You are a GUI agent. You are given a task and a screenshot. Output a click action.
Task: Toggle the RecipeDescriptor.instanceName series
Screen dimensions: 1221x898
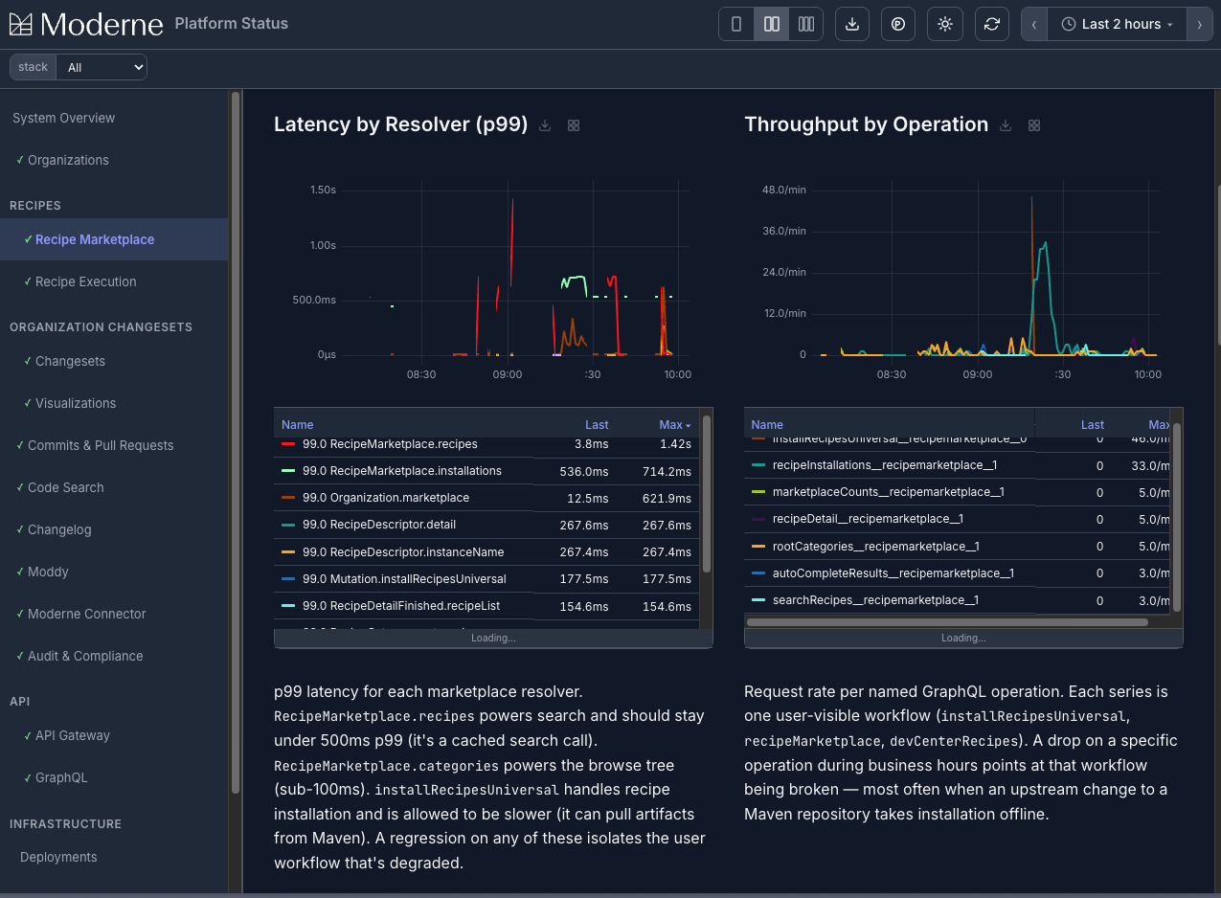tap(403, 551)
